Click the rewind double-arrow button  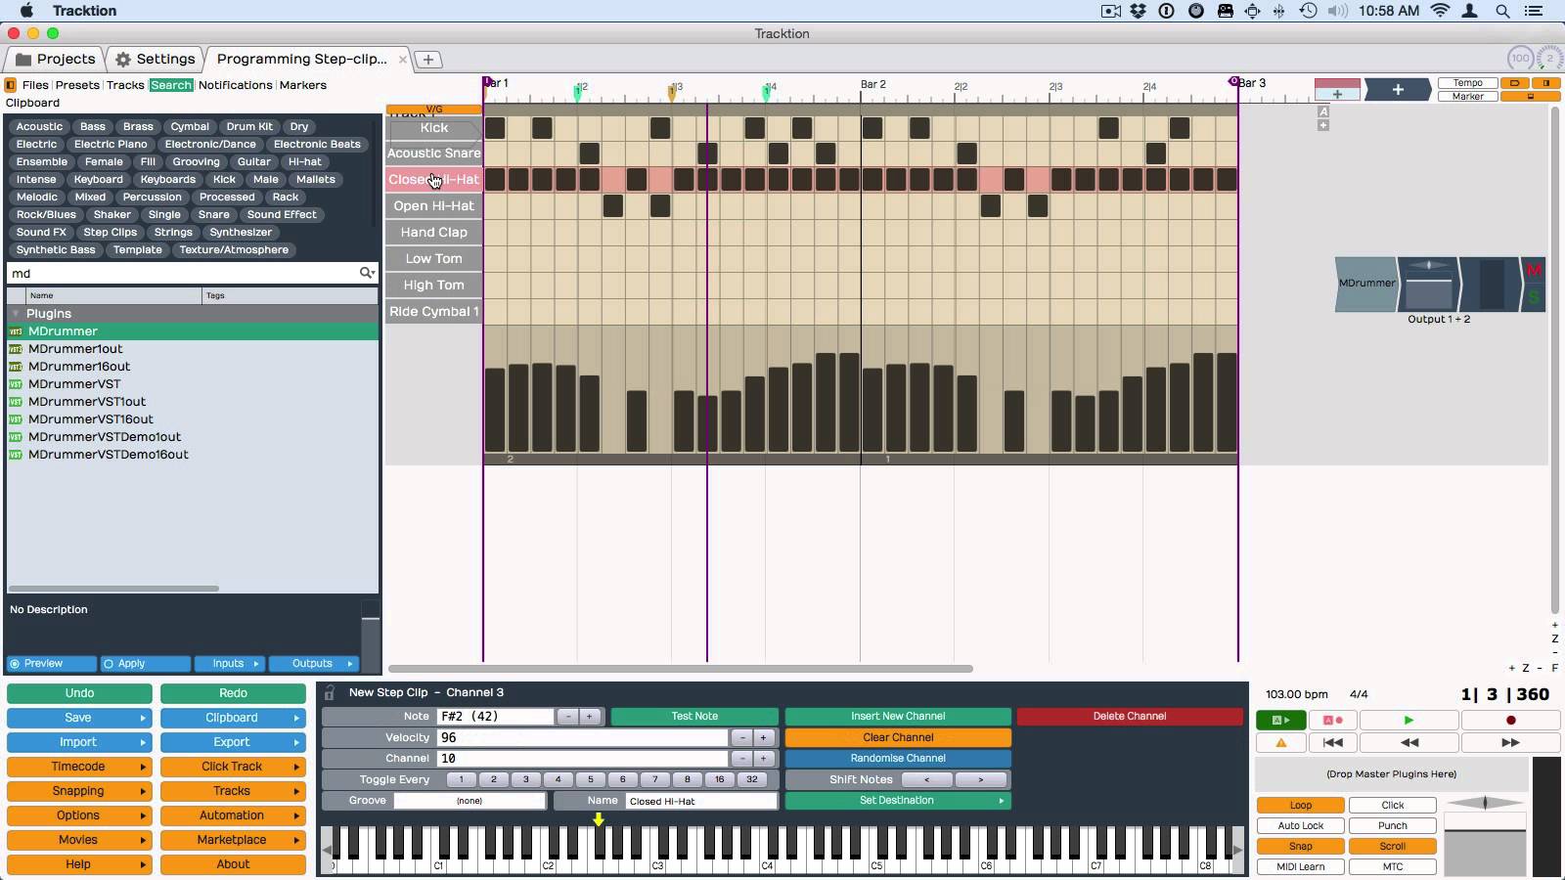point(1408,742)
